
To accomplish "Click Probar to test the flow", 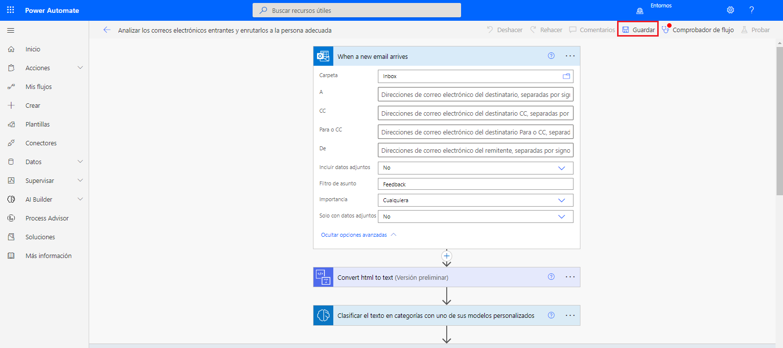I will tap(755, 30).
